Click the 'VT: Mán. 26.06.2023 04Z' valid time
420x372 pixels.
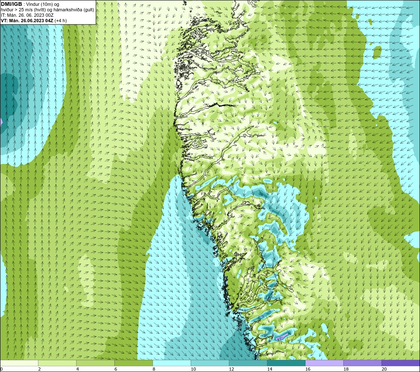tap(27, 21)
